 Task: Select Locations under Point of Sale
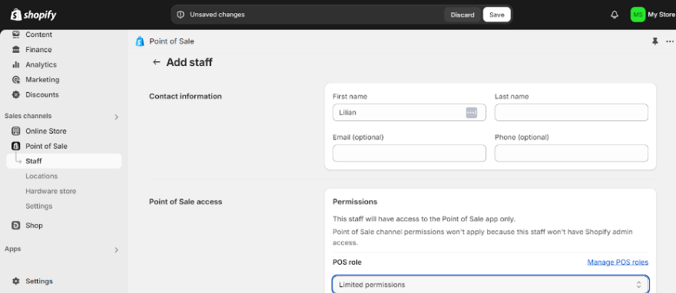click(41, 176)
